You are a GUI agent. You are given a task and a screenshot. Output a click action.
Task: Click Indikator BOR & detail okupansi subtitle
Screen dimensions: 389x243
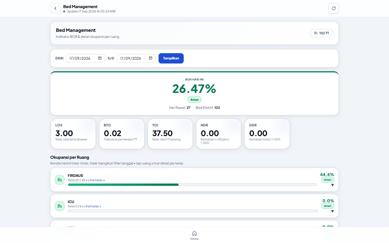(88, 37)
